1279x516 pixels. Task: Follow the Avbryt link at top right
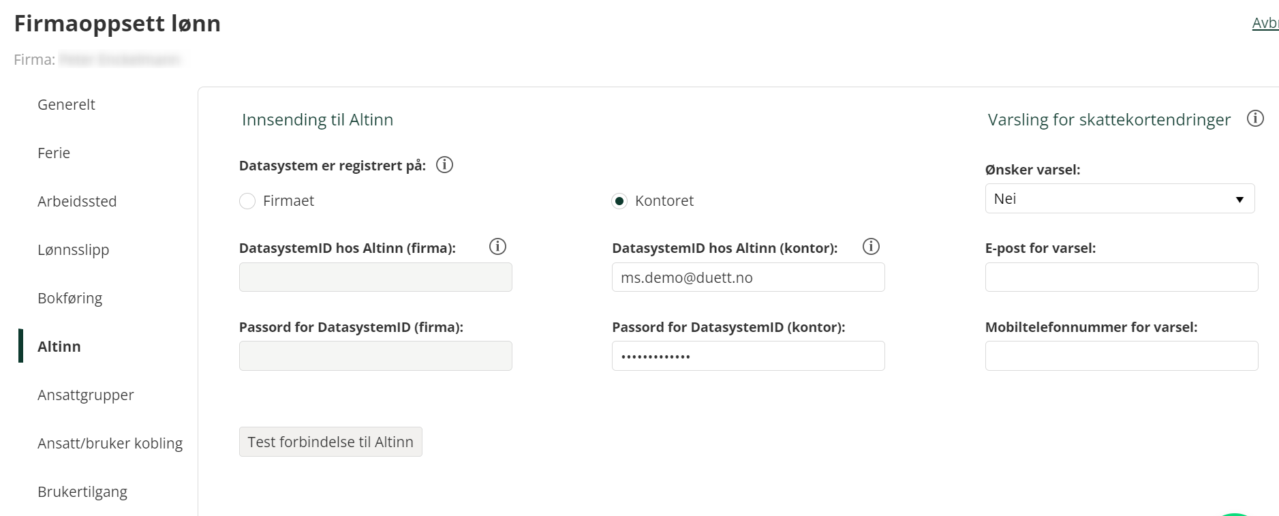click(x=1265, y=23)
